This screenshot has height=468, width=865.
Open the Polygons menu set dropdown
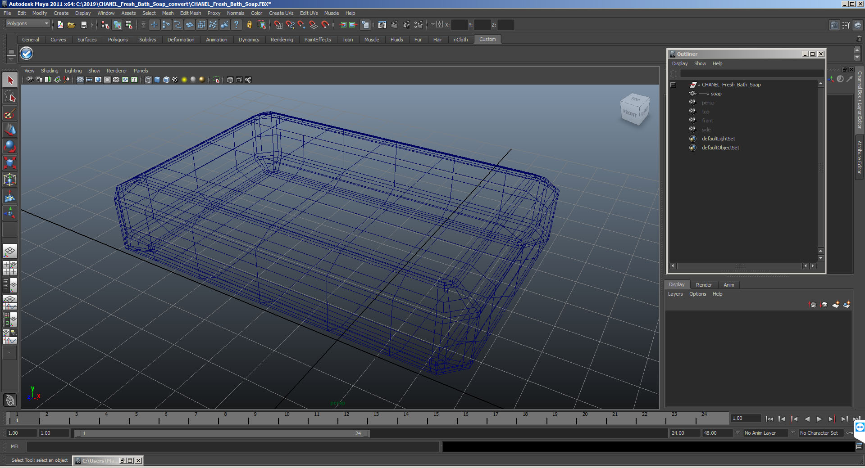(27, 24)
